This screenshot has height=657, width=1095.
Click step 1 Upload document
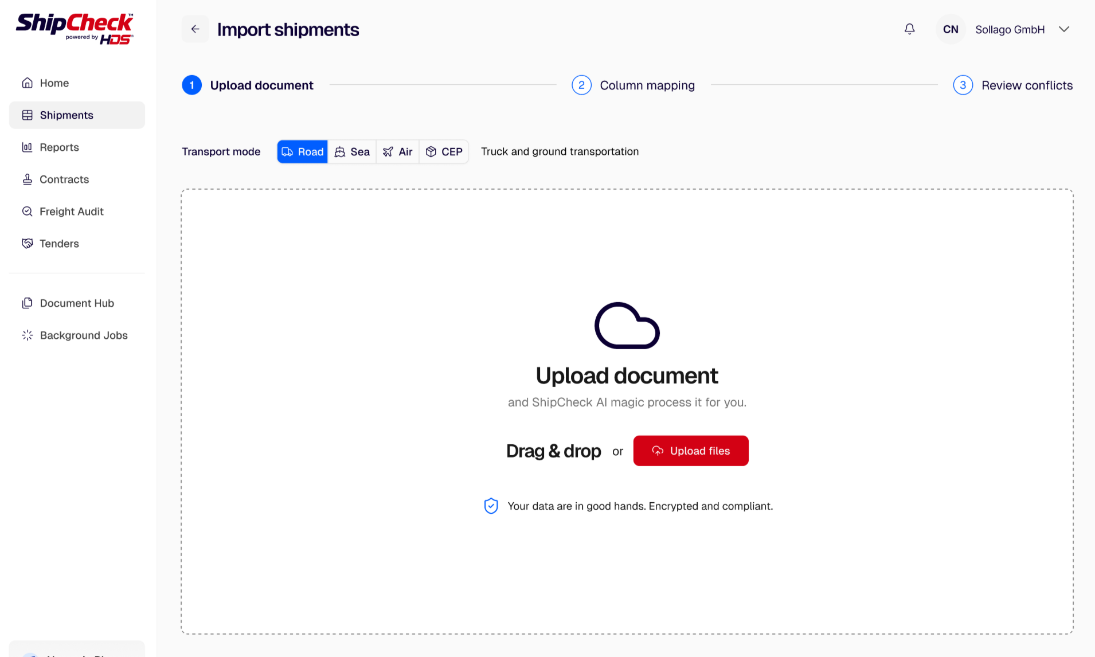(x=248, y=85)
